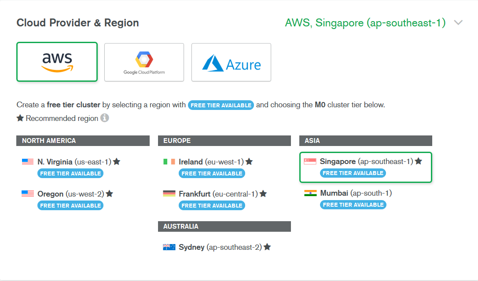Click Free Tier Available badge under N. Virginia
This screenshot has width=478, height=281.
click(x=70, y=174)
